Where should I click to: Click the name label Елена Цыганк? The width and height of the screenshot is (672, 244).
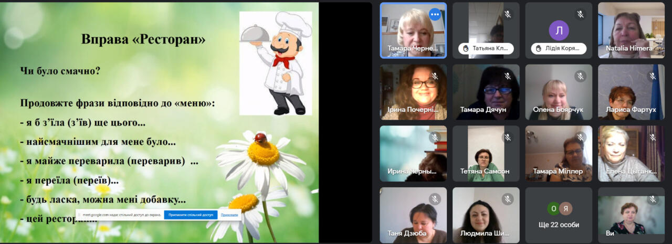click(x=632, y=171)
